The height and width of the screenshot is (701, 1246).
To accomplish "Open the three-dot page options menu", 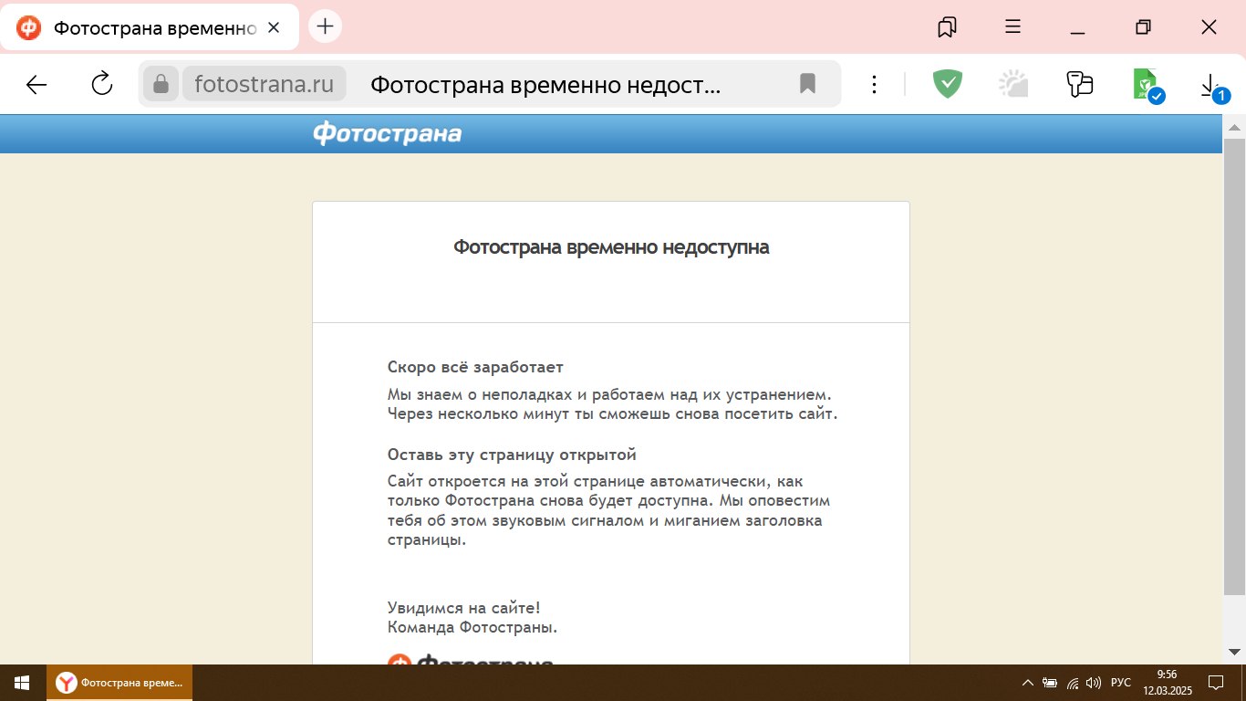I will [874, 85].
